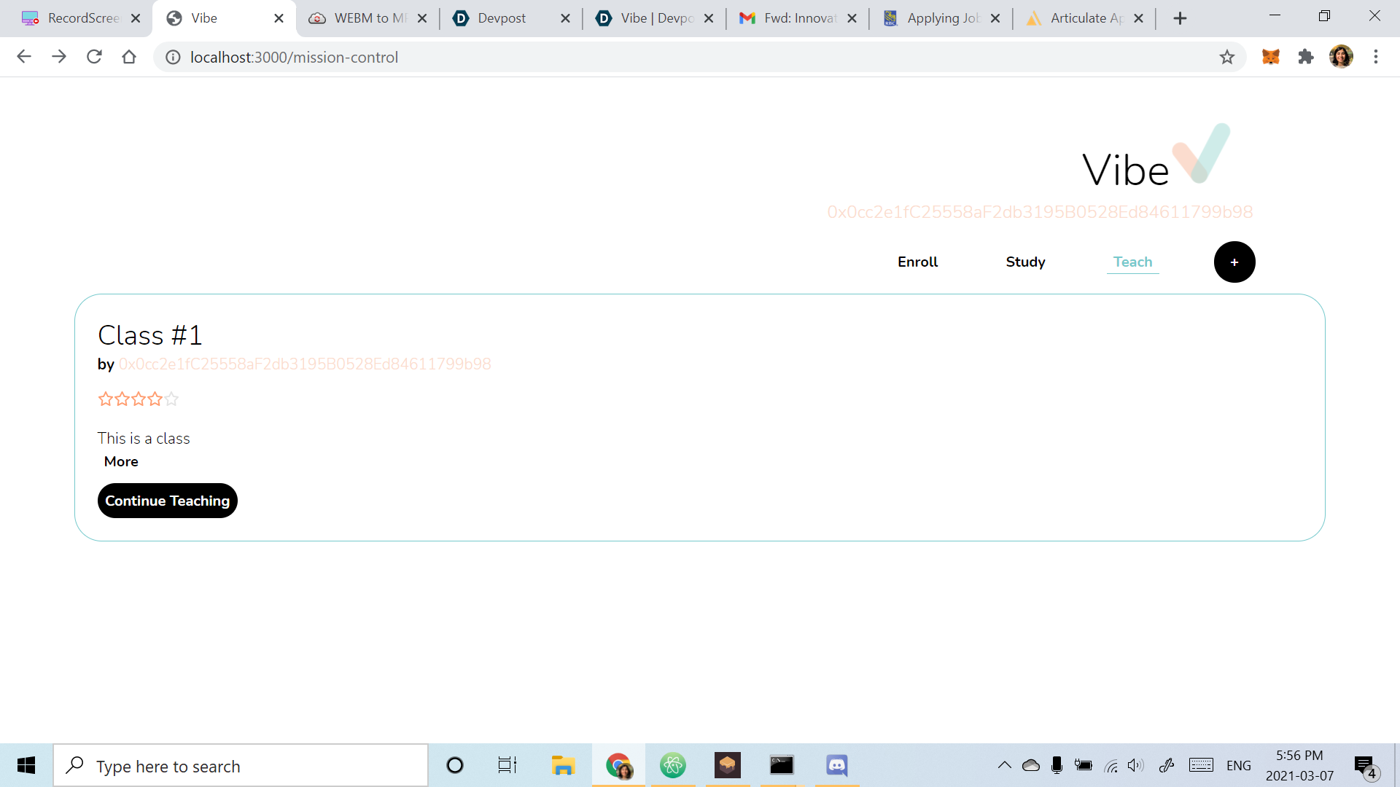Click Continue Teaching for Class #1

[167, 501]
